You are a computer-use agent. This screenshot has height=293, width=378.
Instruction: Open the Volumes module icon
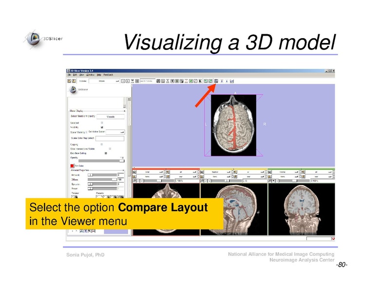(x=168, y=81)
